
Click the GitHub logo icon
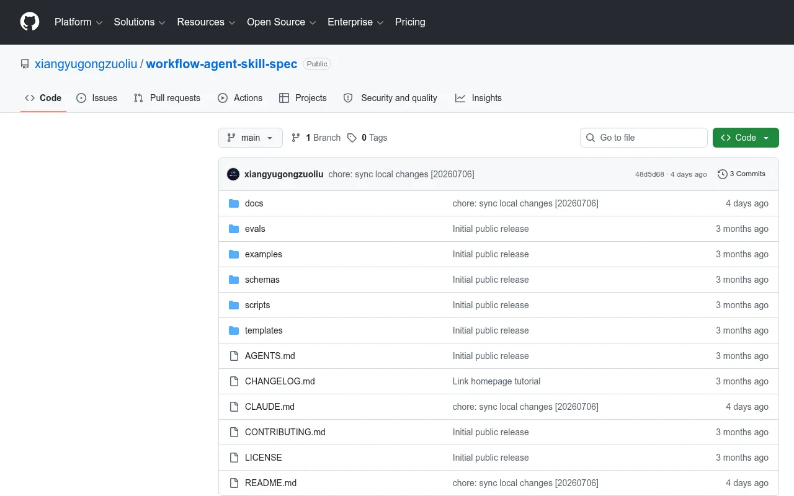[30, 22]
